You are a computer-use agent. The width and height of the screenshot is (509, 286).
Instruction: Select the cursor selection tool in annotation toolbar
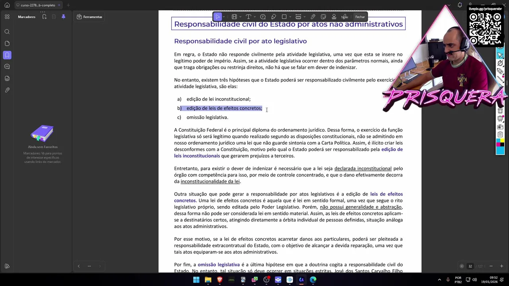(218, 17)
